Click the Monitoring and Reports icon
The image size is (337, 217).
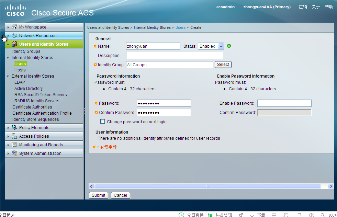pyautogui.click(x=14, y=145)
